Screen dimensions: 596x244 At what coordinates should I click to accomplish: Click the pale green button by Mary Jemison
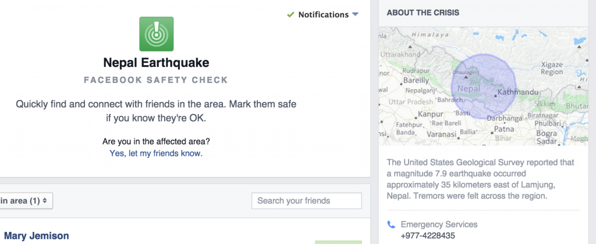[338, 242]
